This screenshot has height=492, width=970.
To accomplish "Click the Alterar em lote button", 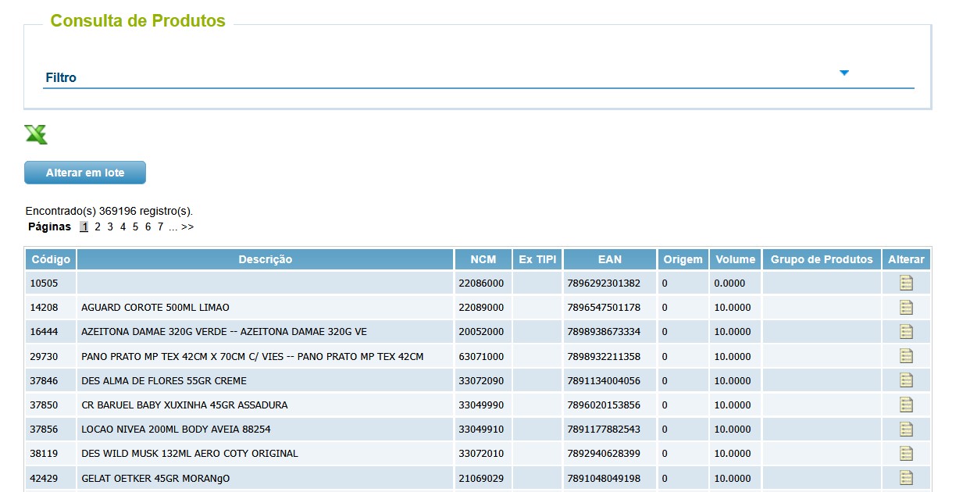I will click(x=85, y=173).
